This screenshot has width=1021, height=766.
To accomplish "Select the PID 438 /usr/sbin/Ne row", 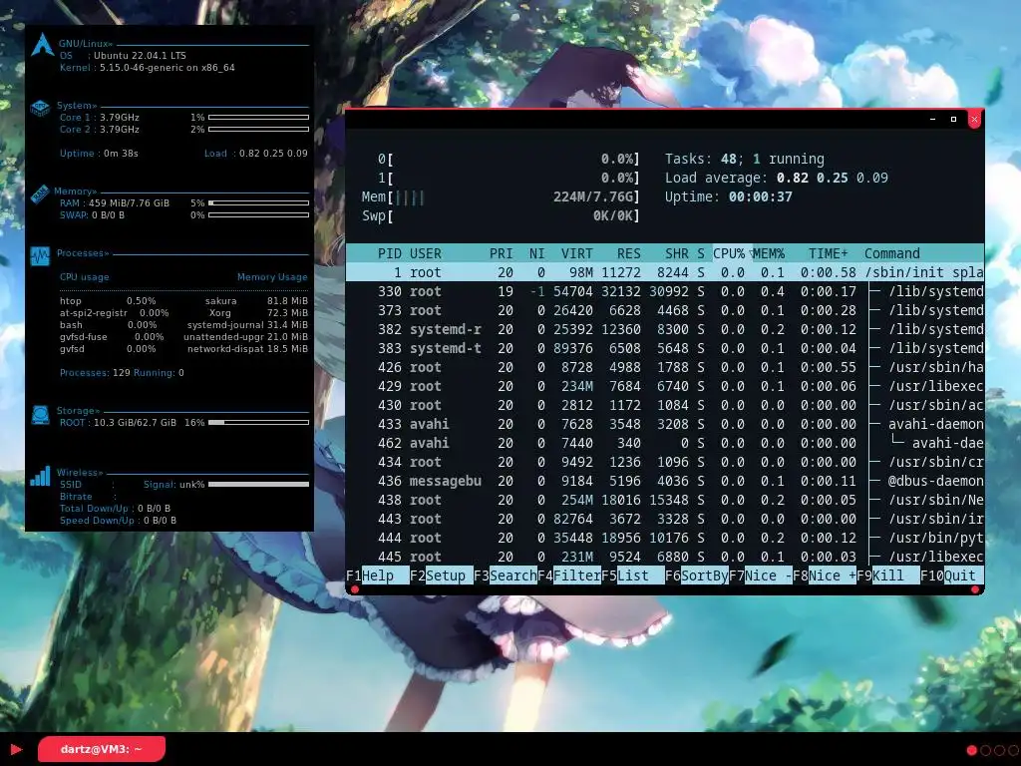I will tap(665, 500).
